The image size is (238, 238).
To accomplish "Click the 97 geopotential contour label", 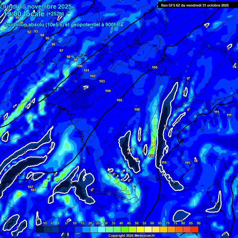I will [x=61, y=51].
